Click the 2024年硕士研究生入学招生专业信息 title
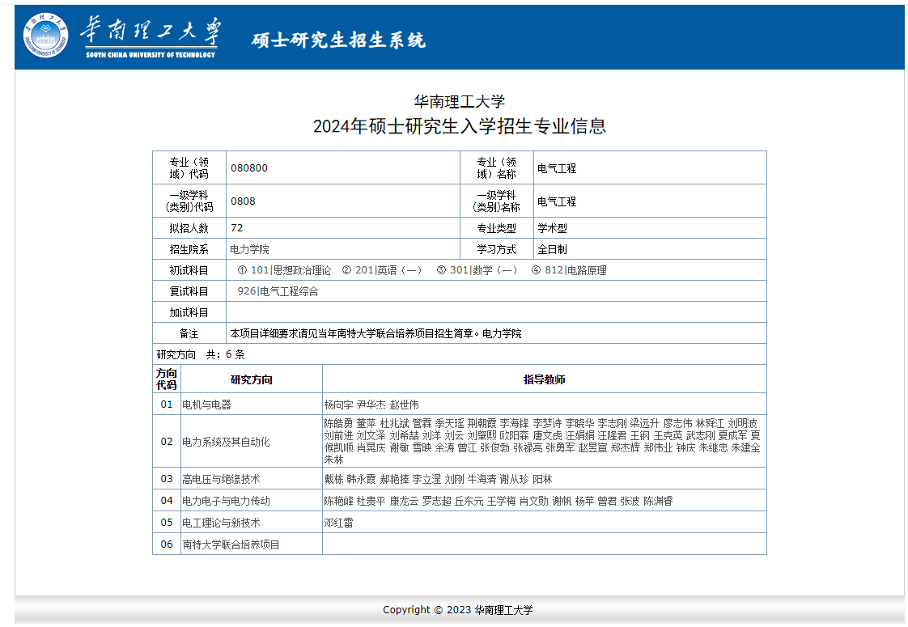 [459, 126]
